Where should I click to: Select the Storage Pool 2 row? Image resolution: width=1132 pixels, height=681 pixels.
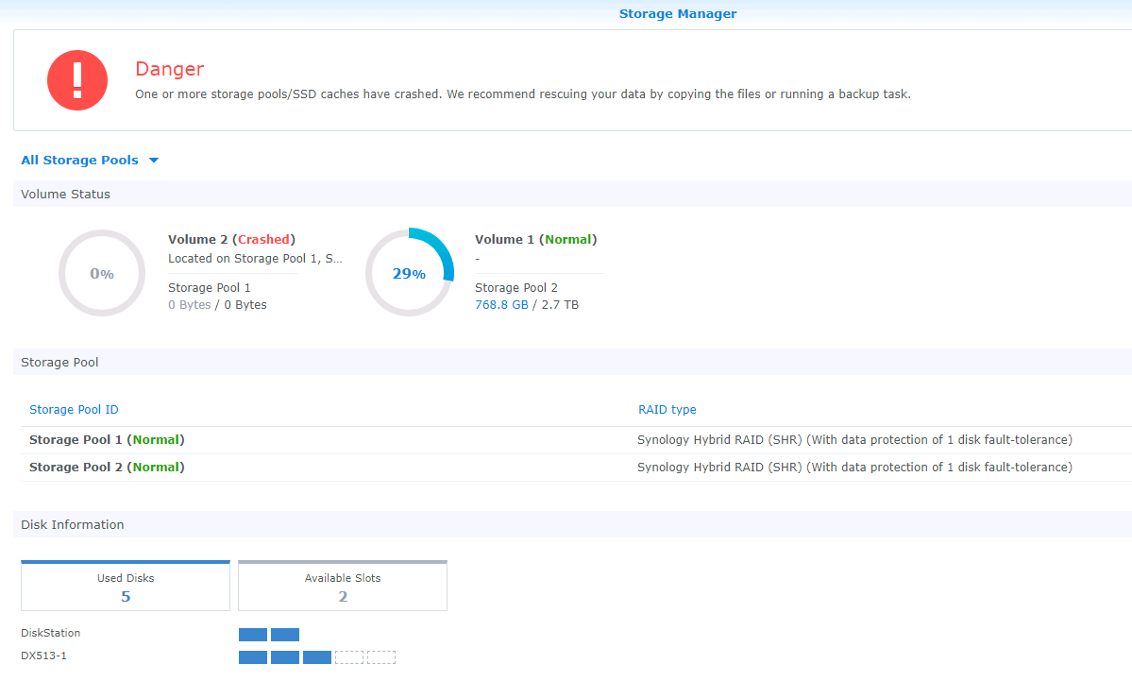pos(107,468)
